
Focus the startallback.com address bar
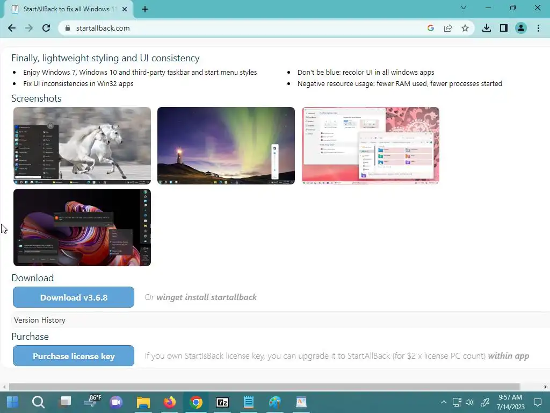coord(242,28)
